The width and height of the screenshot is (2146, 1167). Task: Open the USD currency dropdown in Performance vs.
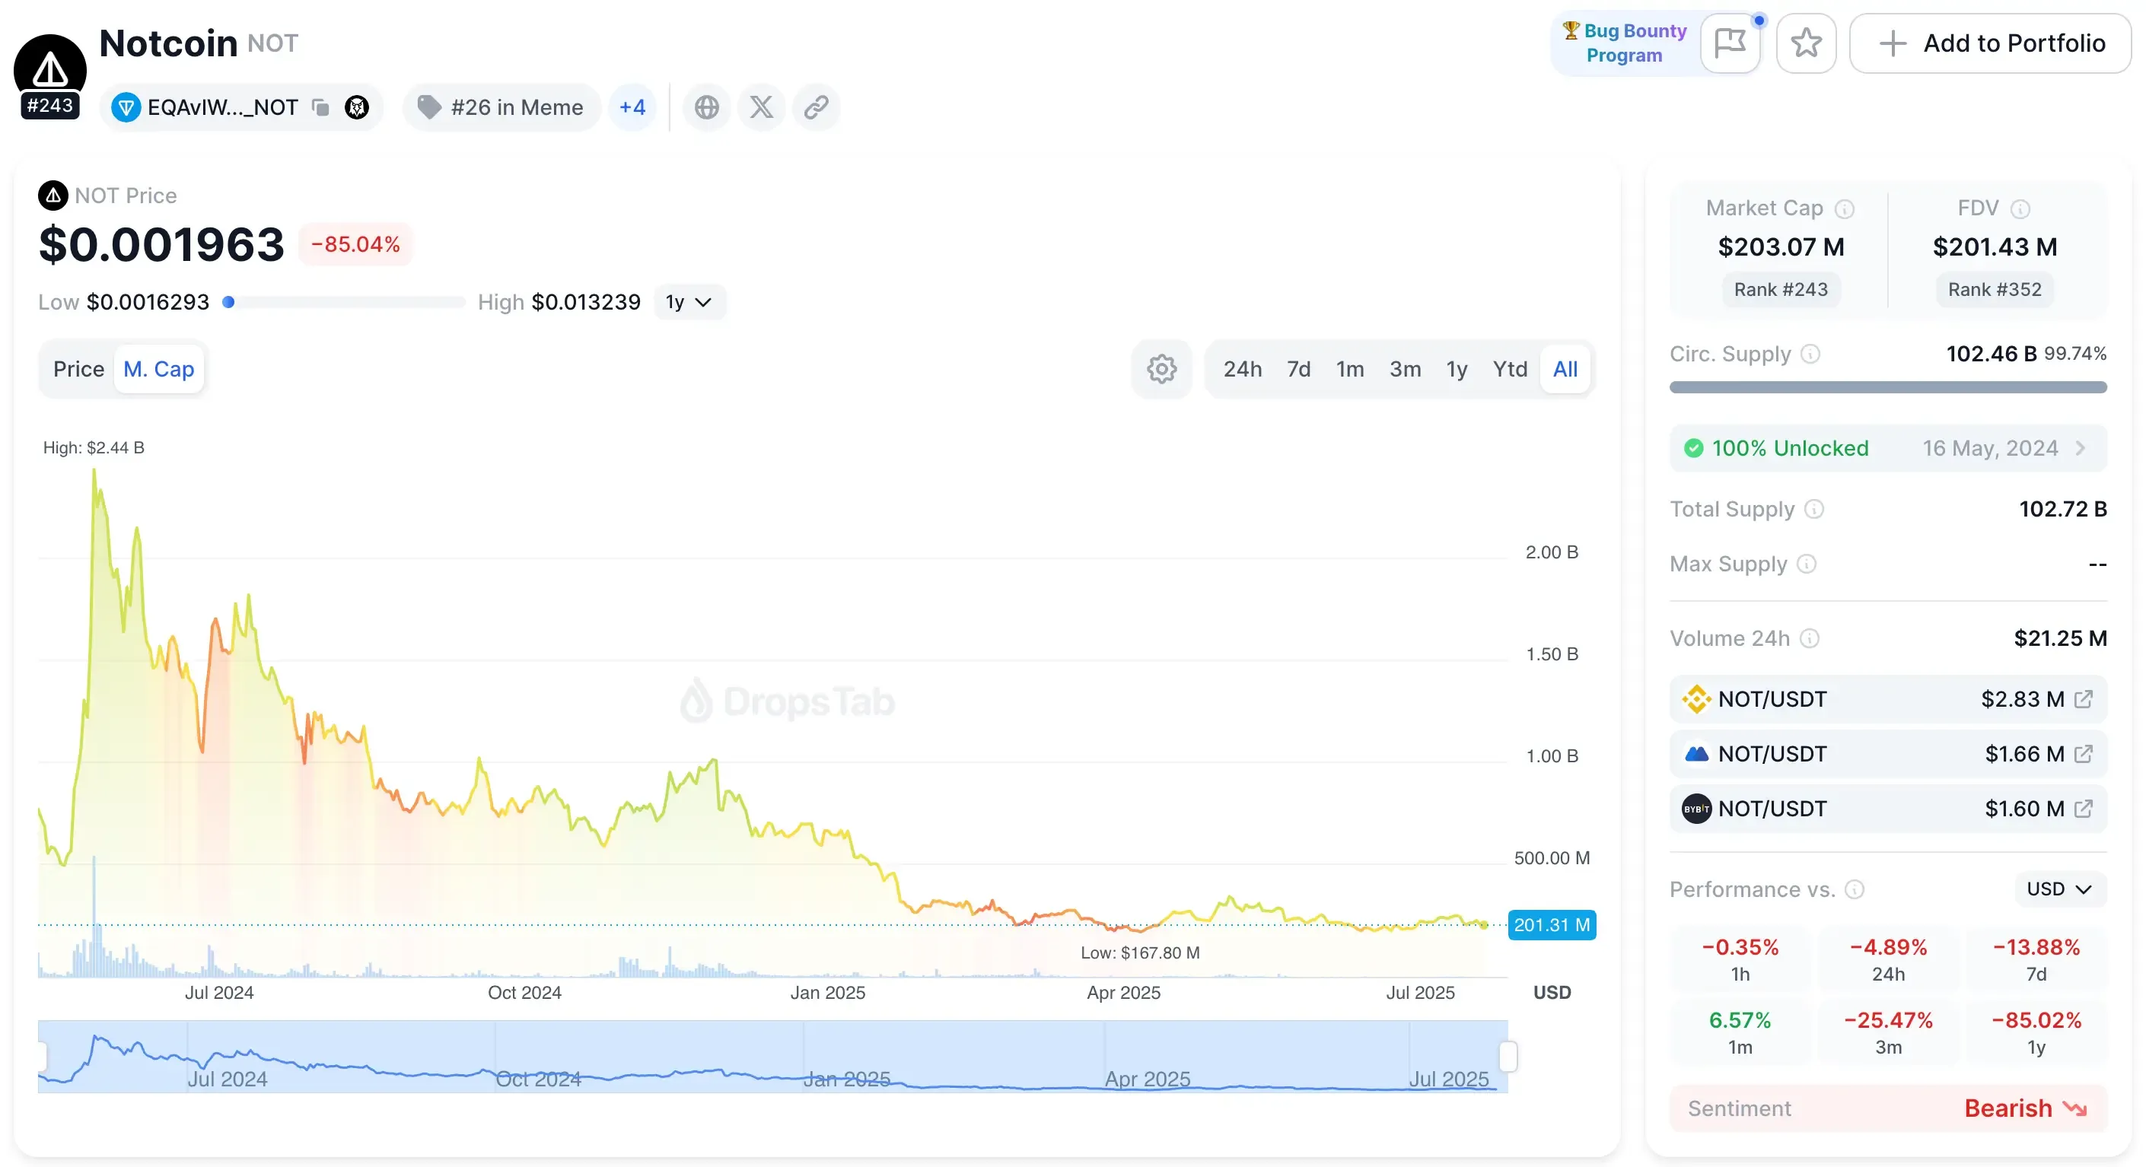(x=2058, y=889)
